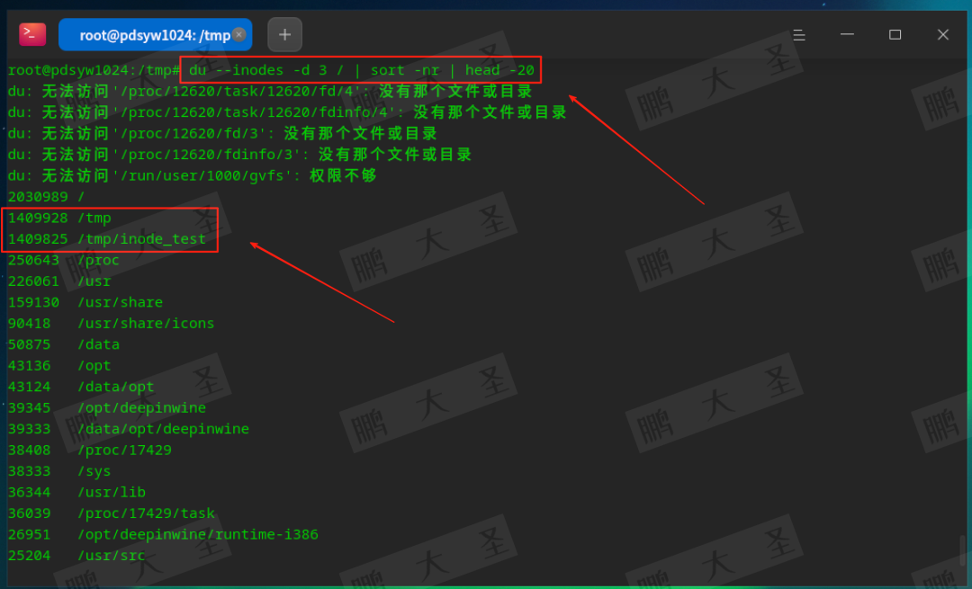Screen dimensions: 972x589
Task: Click the line 26951 /opt/deepinwine/runtime-i386
Action: [163, 534]
